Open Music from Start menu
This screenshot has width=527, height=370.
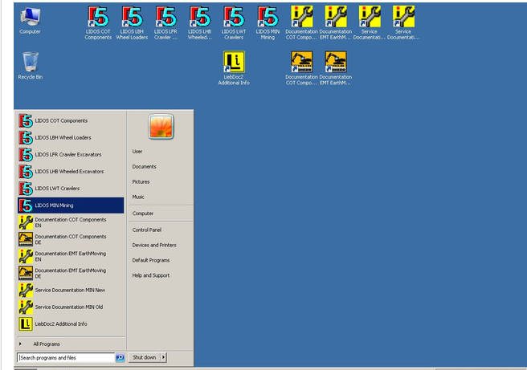(138, 197)
